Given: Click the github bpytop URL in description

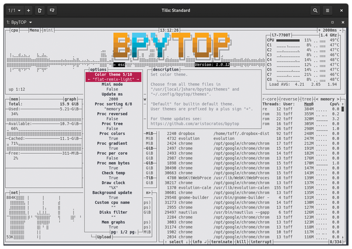Looking at the screenshot, I should (195, 124).
